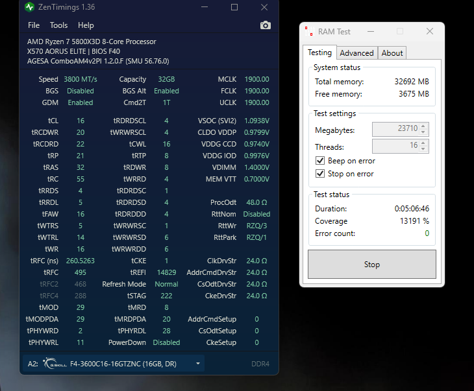The height and width of the screenshot is (391, 474).
Task: Click the Free memory value 3675 MB
Action: pyautogui.click(x=414, y=94)
